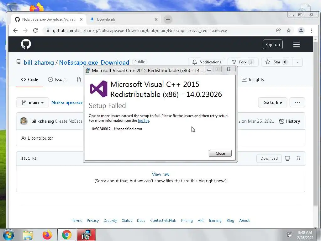321x241 pixels.
Task: Click the browser forward arrow
Action: [25, 30]
